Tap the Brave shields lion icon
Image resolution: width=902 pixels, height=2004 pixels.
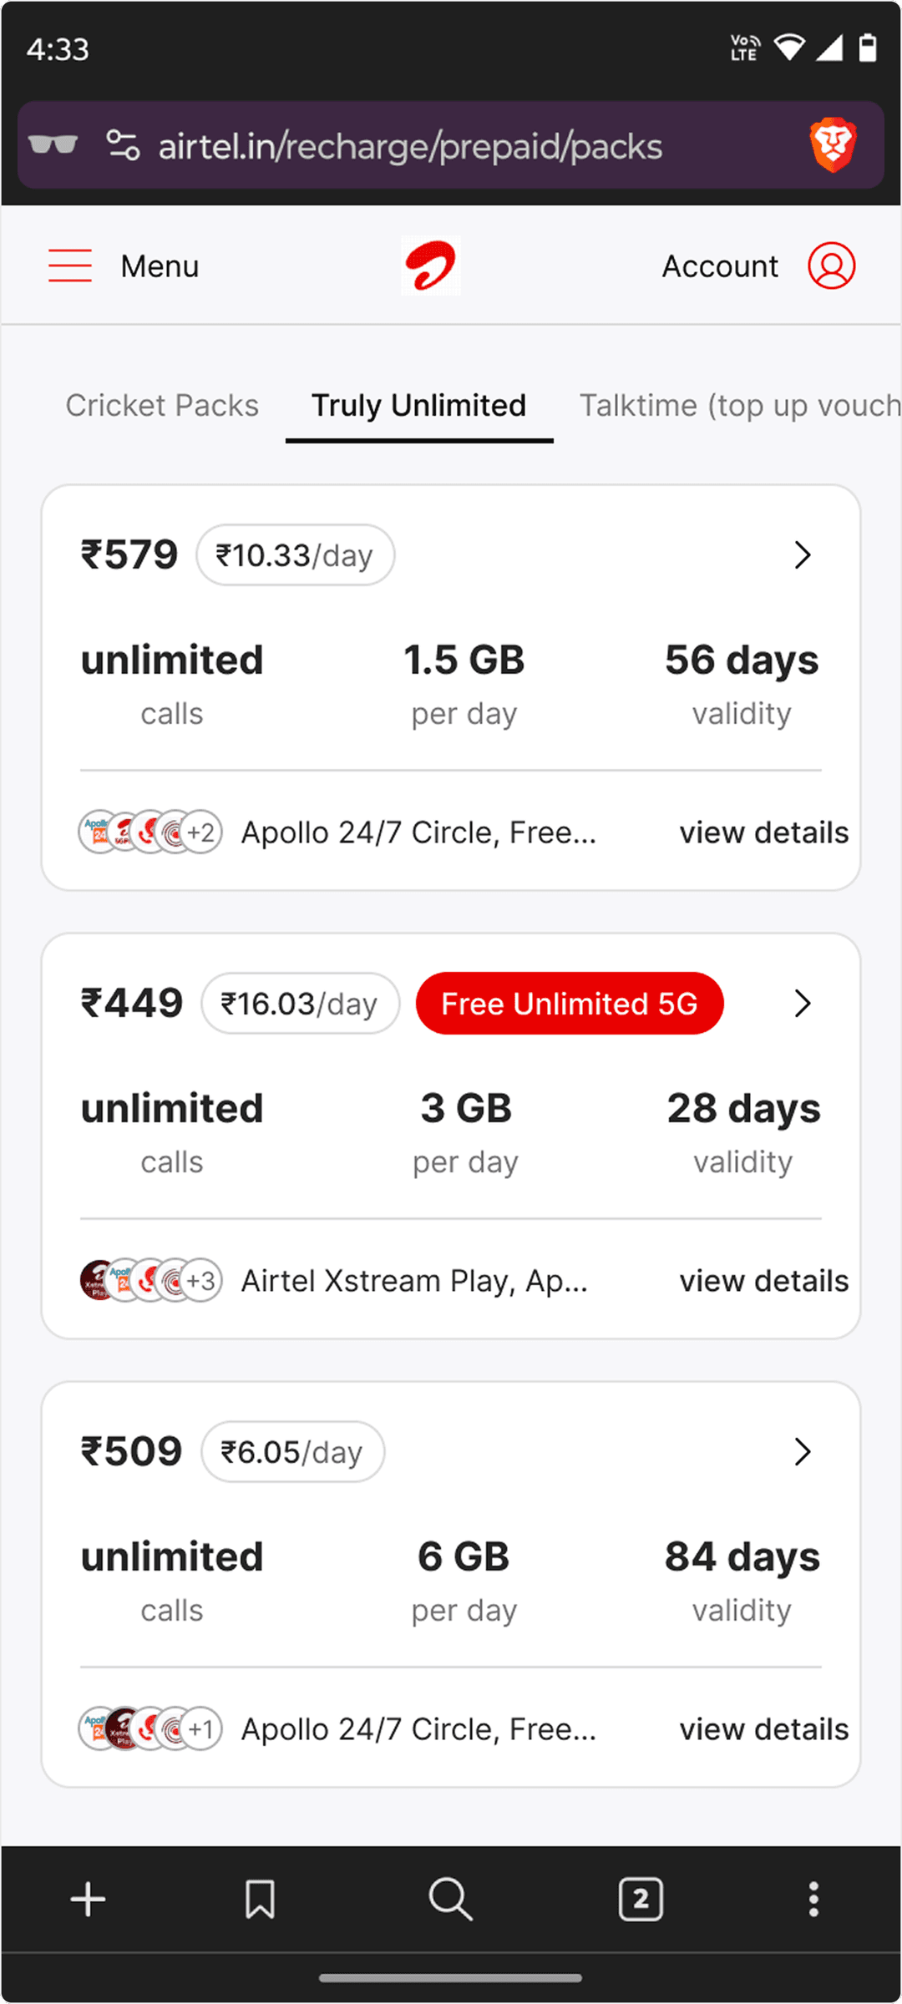(833, 145)
